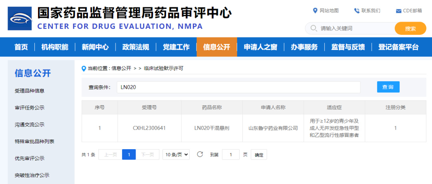
Task: Click the 联系我们 phone icon
Action: point(356,11)
